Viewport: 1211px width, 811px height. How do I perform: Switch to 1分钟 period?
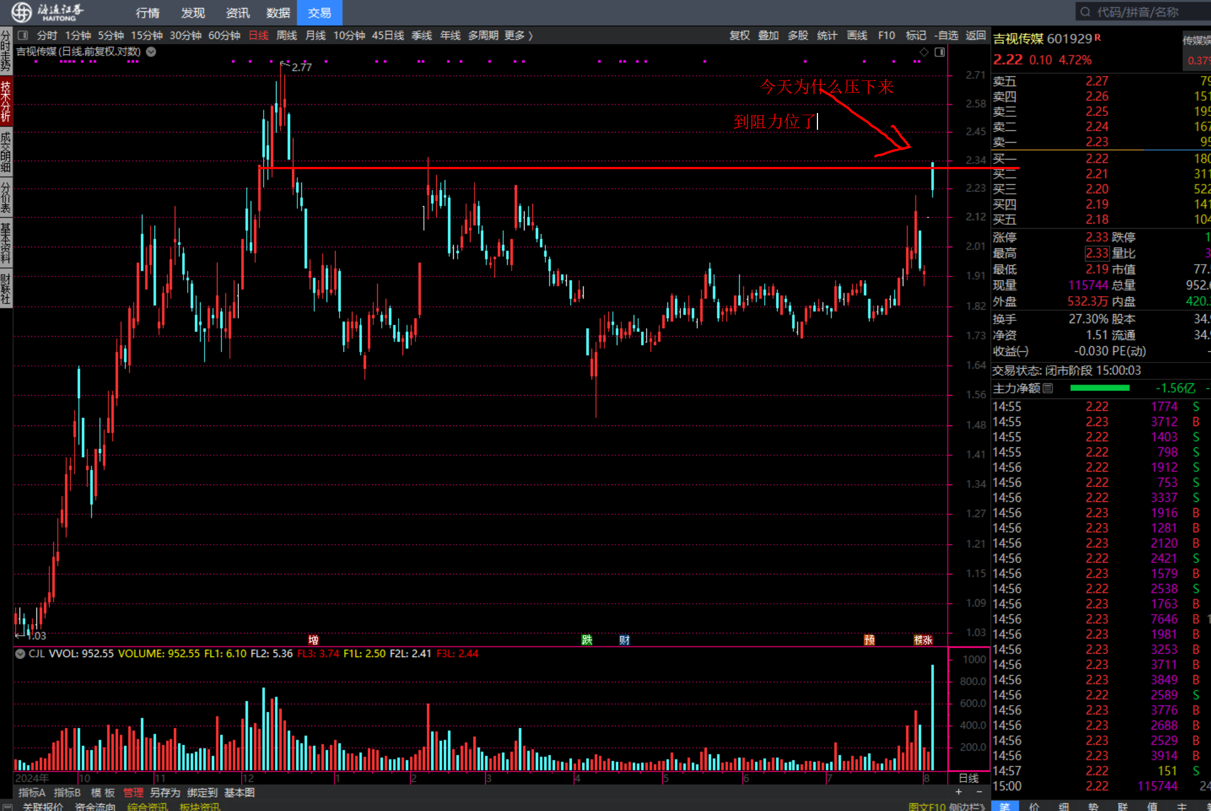click(78, 35)
